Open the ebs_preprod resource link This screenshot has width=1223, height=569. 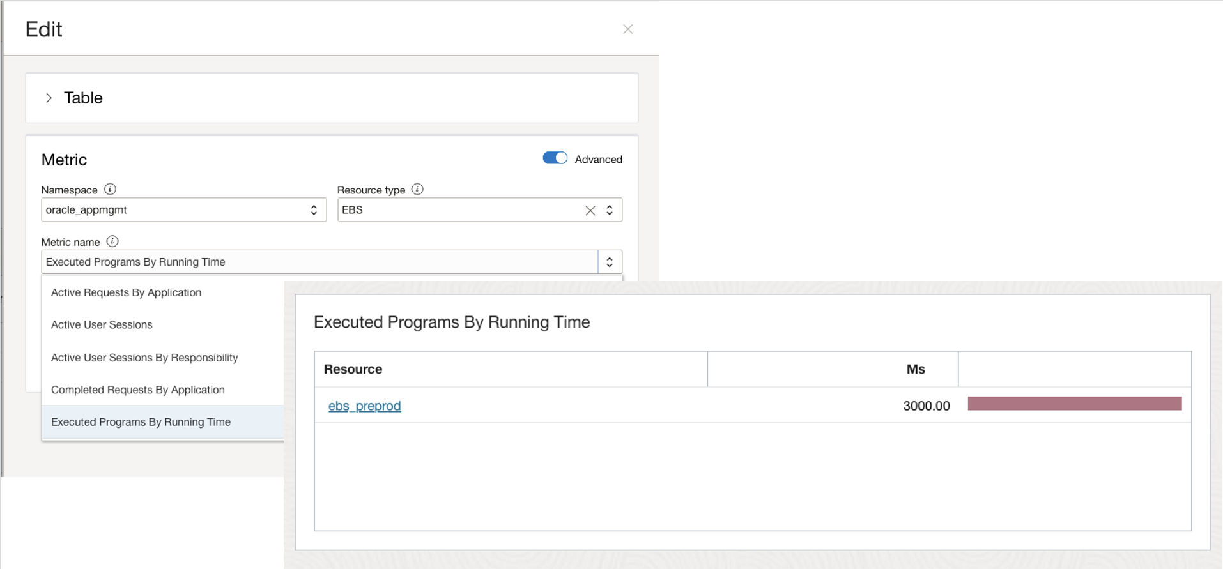tap(364, 406)
